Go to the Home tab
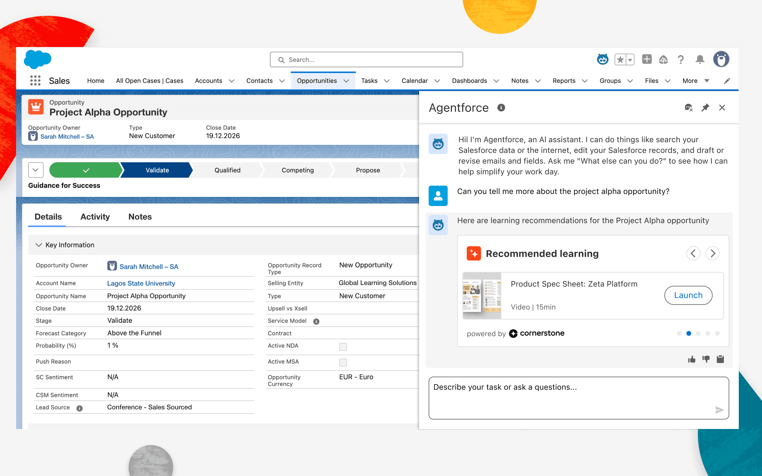 pos(96,81)
